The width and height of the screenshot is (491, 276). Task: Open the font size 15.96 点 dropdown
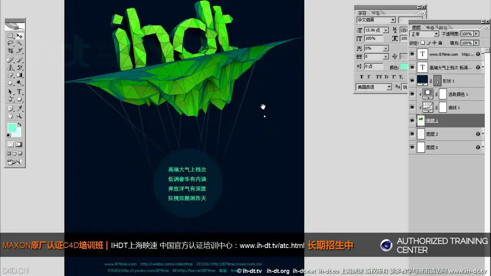tap(386, 30)
